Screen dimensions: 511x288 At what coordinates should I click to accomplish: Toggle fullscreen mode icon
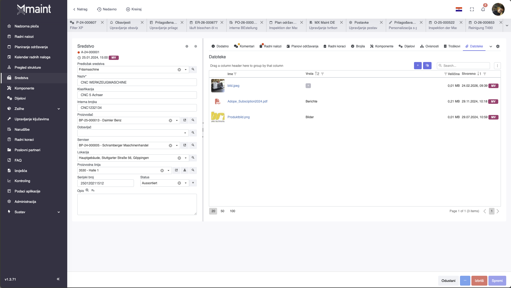472,9
